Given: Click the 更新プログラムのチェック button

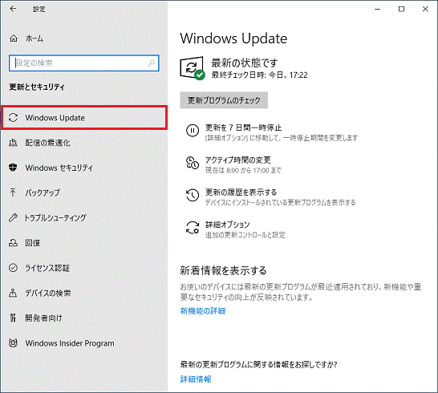Looking at the screenshot, I should [224, 100].
